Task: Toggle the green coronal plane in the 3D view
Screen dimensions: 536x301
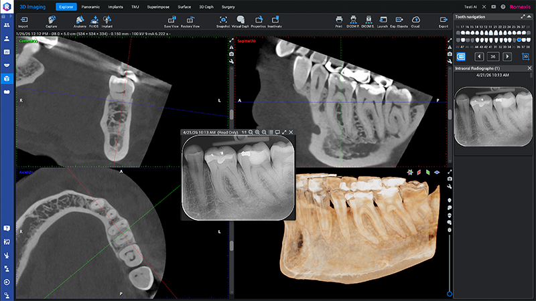Action: [x=427, y=173]
